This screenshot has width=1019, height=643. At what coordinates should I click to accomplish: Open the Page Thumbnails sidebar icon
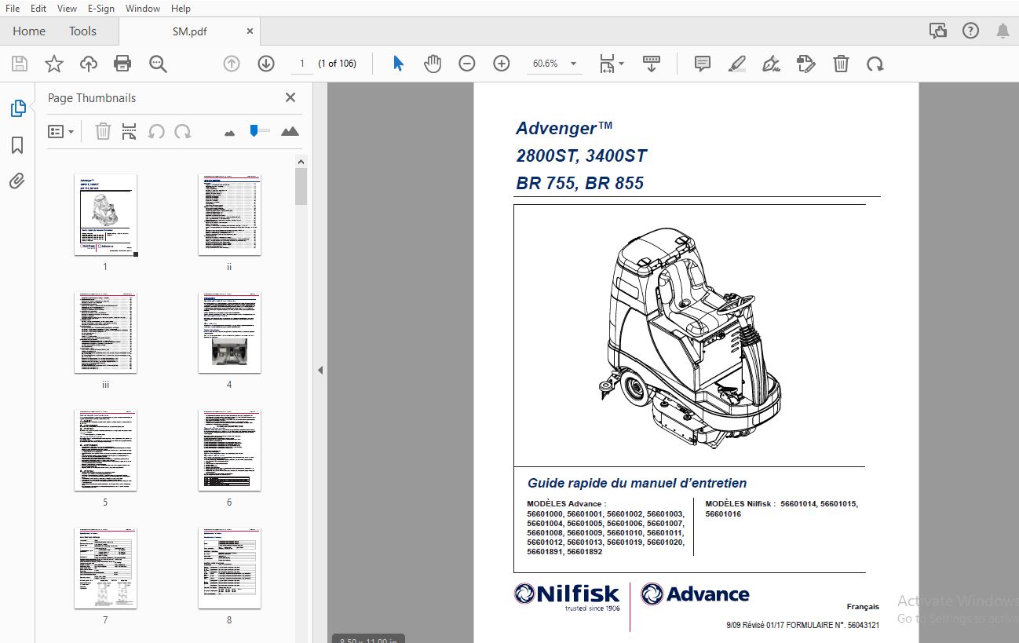click(x=17, y=109)
